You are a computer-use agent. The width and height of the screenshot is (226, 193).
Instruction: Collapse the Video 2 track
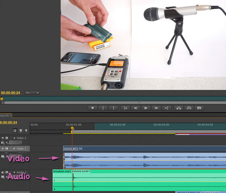click(x=14, y=138)
